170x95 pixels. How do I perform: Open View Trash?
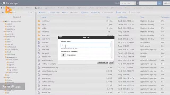[121, 12]
